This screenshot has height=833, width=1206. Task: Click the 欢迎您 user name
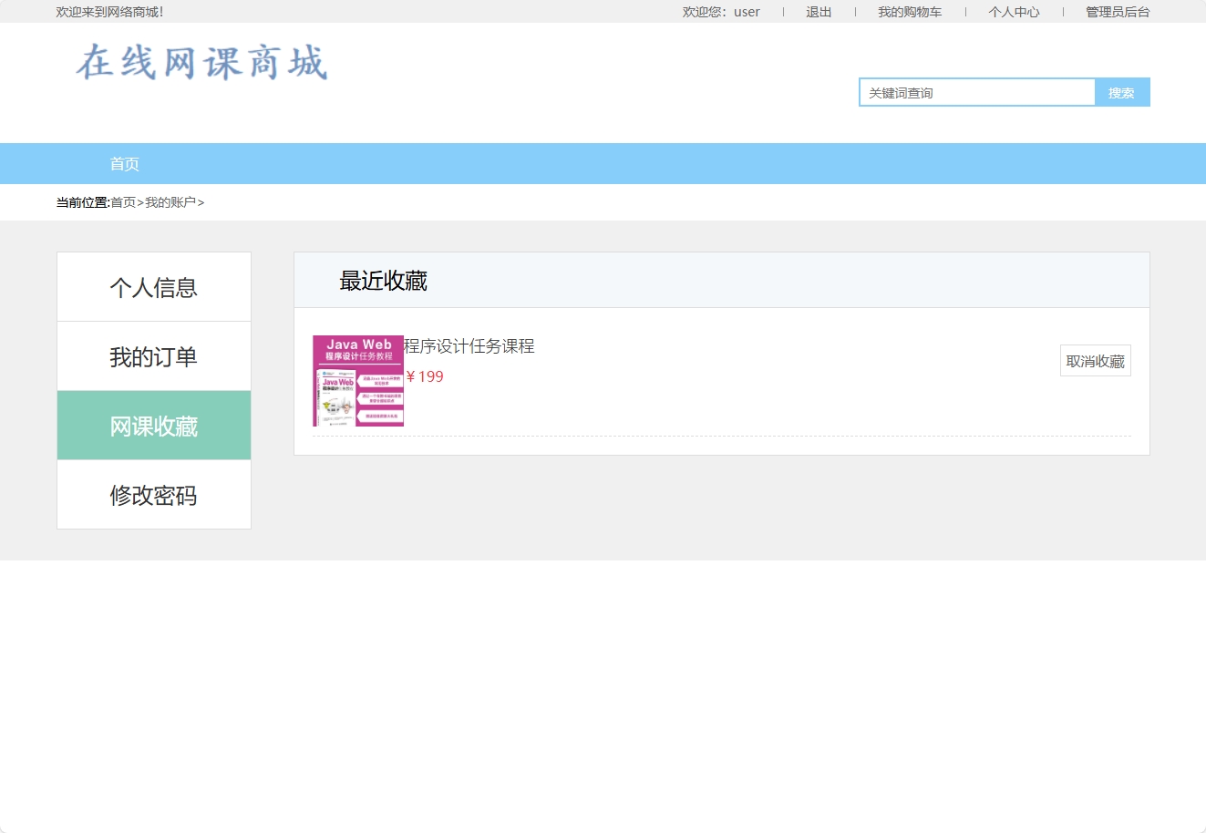tap(747, 12)
